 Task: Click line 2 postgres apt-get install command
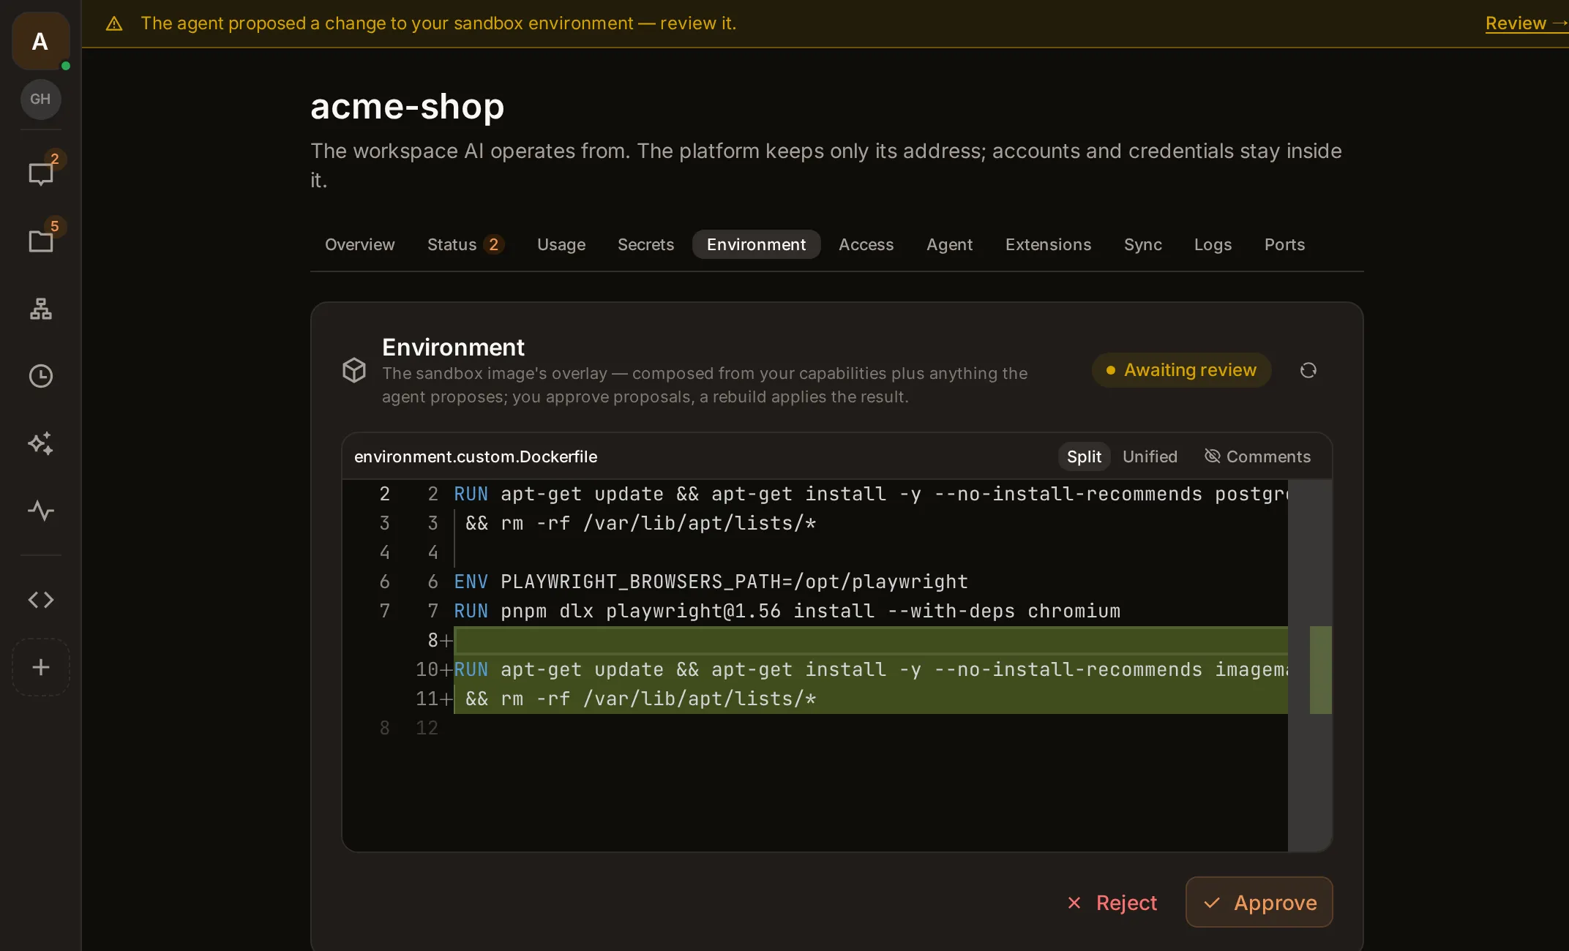click(870, 495)
